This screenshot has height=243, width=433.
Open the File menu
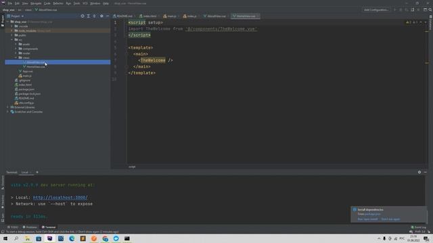[x=10, y=3]
